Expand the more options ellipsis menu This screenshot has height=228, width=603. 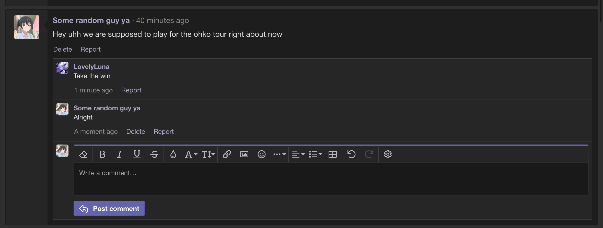[x=279, y=154]
